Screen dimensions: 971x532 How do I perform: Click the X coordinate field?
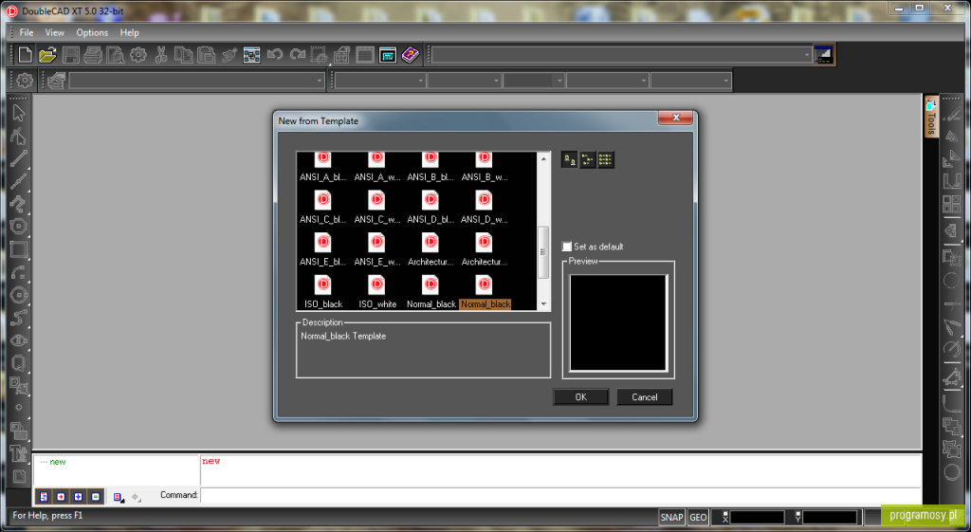tap(758, 517)
